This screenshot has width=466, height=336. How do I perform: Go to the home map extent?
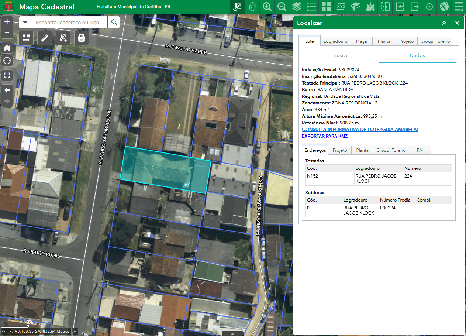(7, 48)
